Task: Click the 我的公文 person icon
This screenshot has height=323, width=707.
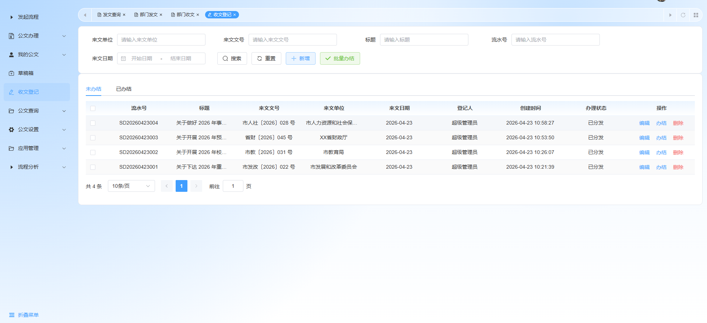Action: tap(11, 55)
